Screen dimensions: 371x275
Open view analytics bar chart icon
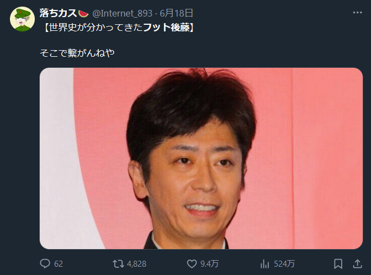click(x=265, y=263)
